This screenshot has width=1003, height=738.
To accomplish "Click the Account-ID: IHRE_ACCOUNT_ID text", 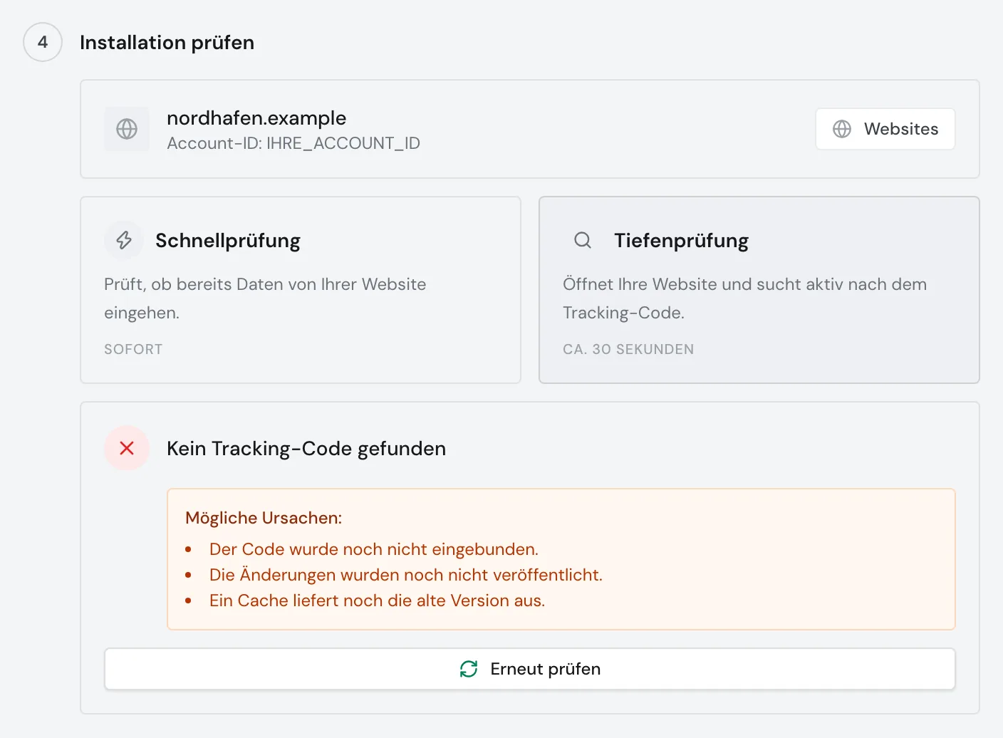I will coord(293,143).
